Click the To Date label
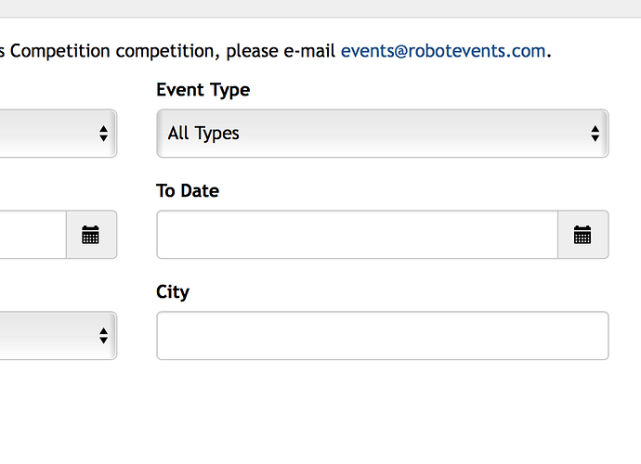The height and width of the screenshot is (464, 641). click(188, 191)
